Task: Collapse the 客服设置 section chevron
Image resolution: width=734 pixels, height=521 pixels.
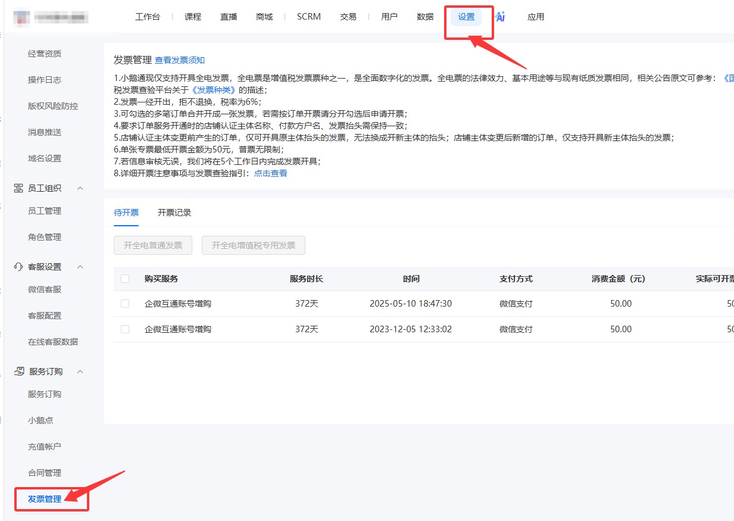Action: point(80,267)
